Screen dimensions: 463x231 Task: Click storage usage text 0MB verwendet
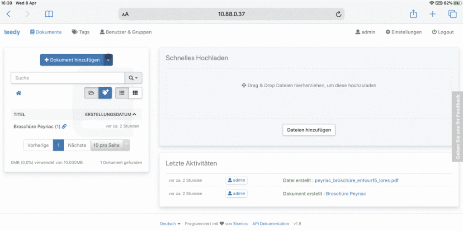click(x=47, y=162)
